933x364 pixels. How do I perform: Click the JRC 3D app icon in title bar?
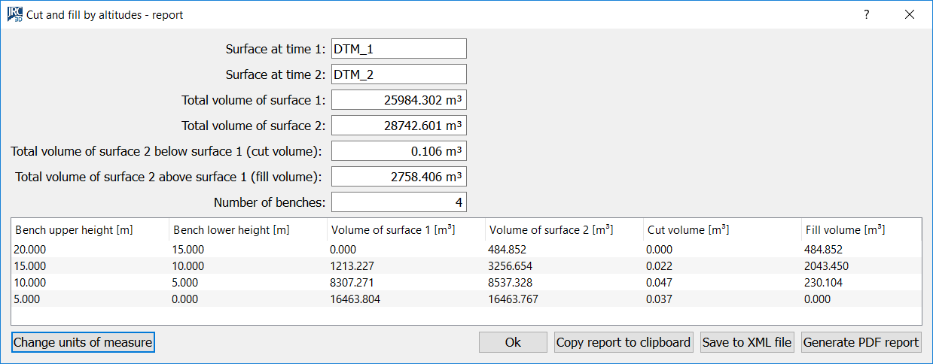tap(14, 14)
